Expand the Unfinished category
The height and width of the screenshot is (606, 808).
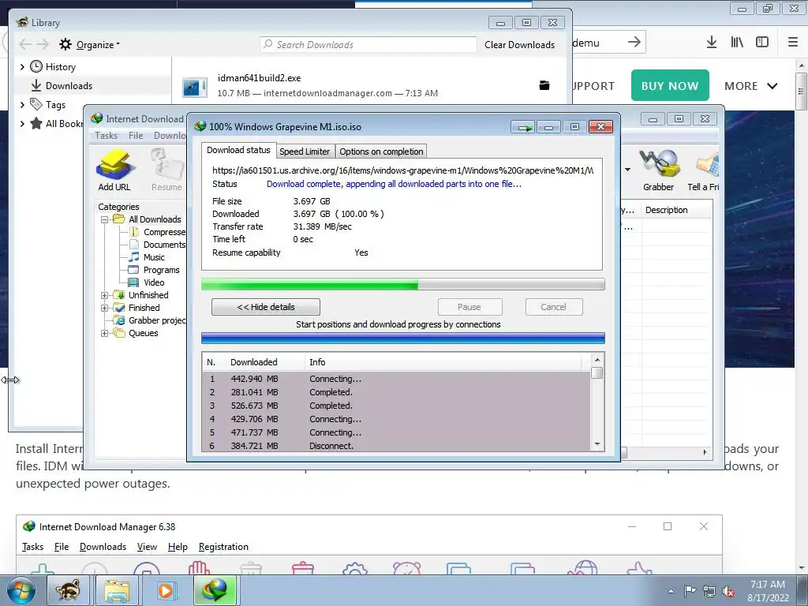[104, 295]
